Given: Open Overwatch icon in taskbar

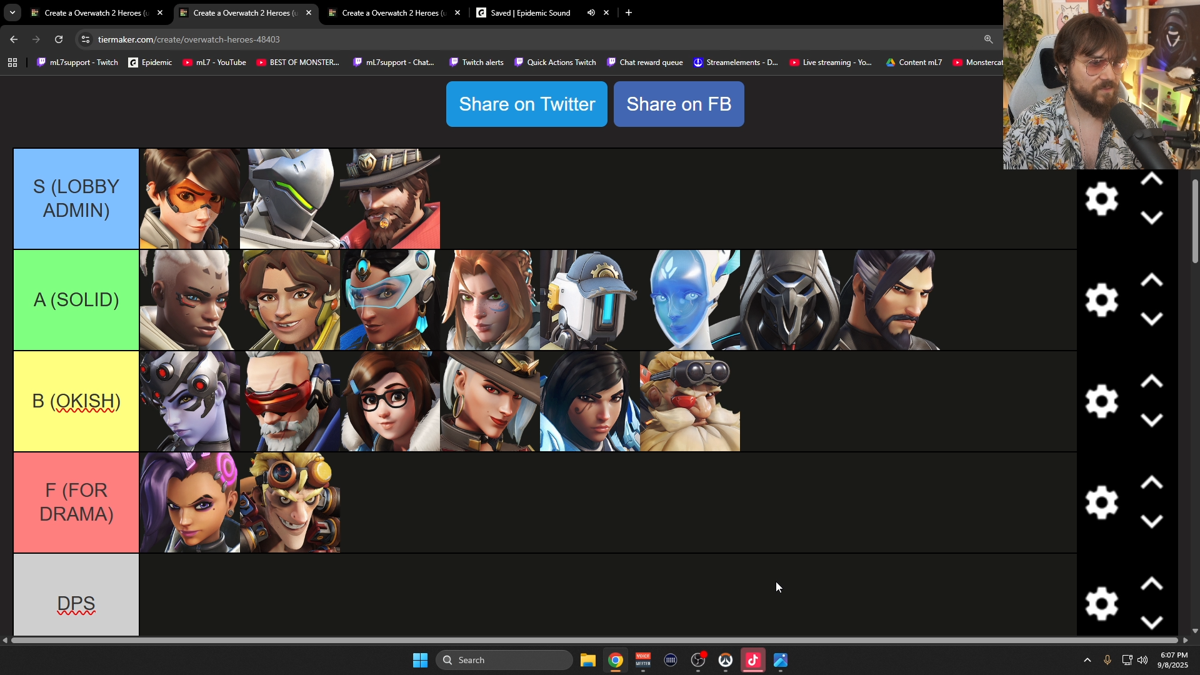Looking at the screenshot, I should [726, 660].
